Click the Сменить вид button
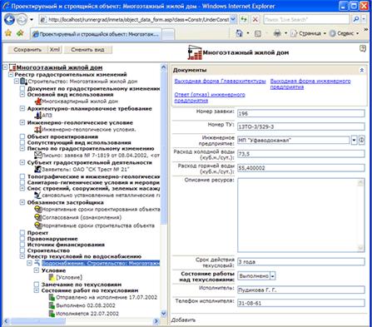This screenshot has width=372, height=327. (x=87, y=50)
